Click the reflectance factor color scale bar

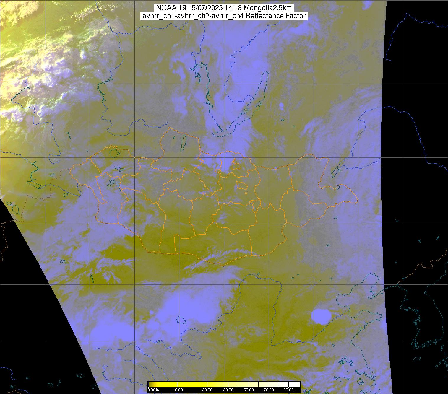point(224,385)
